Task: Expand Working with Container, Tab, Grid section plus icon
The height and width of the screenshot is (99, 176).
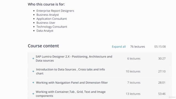Action: point(33,94)
